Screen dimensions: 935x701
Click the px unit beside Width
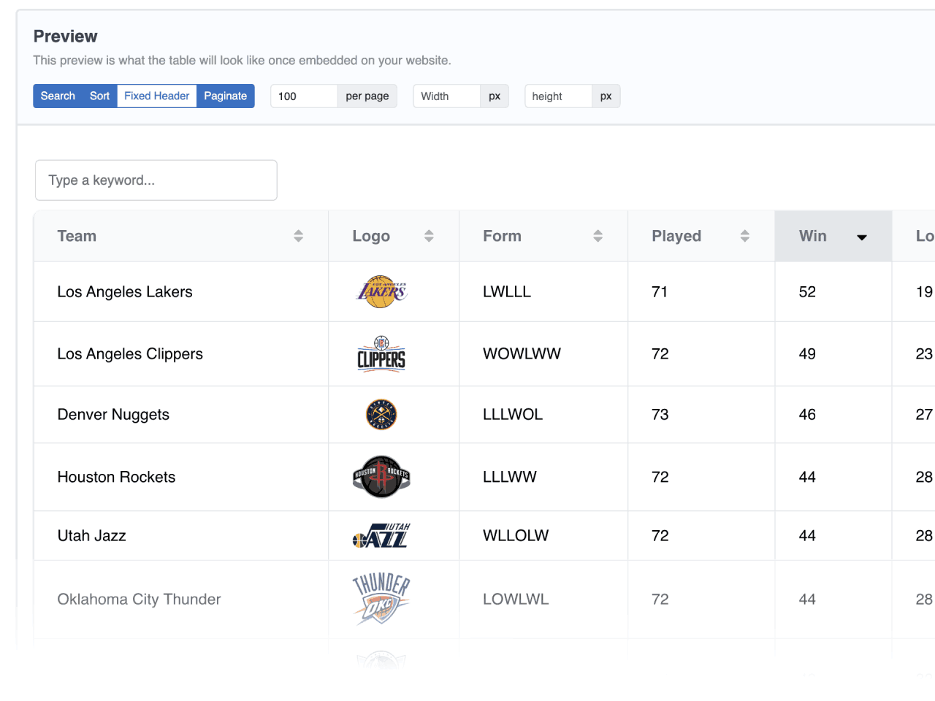[495, 96]
